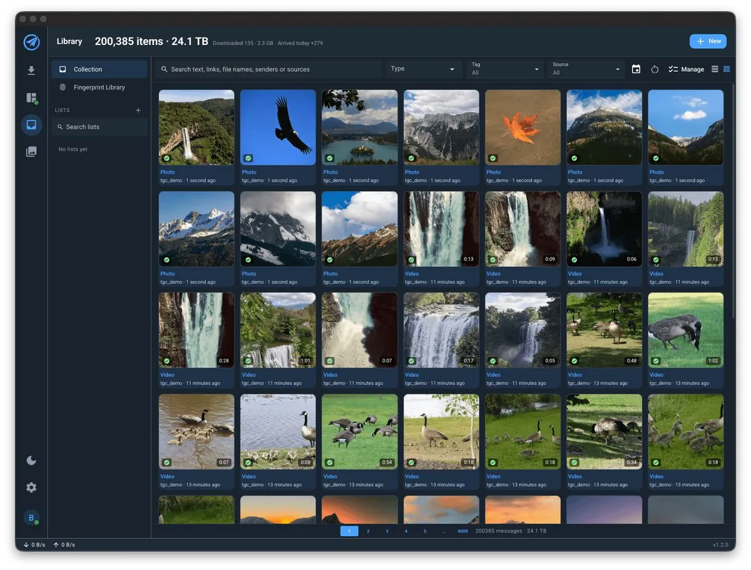The height and width of the screenshot is (570, 751).
Task: Click the pagination ellipsis button
Action: click(x=444, y=531)
